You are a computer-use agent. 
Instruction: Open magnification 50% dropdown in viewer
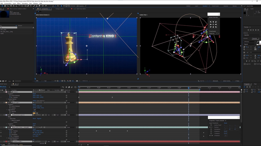pyautogui.click(x=39, y=81)
